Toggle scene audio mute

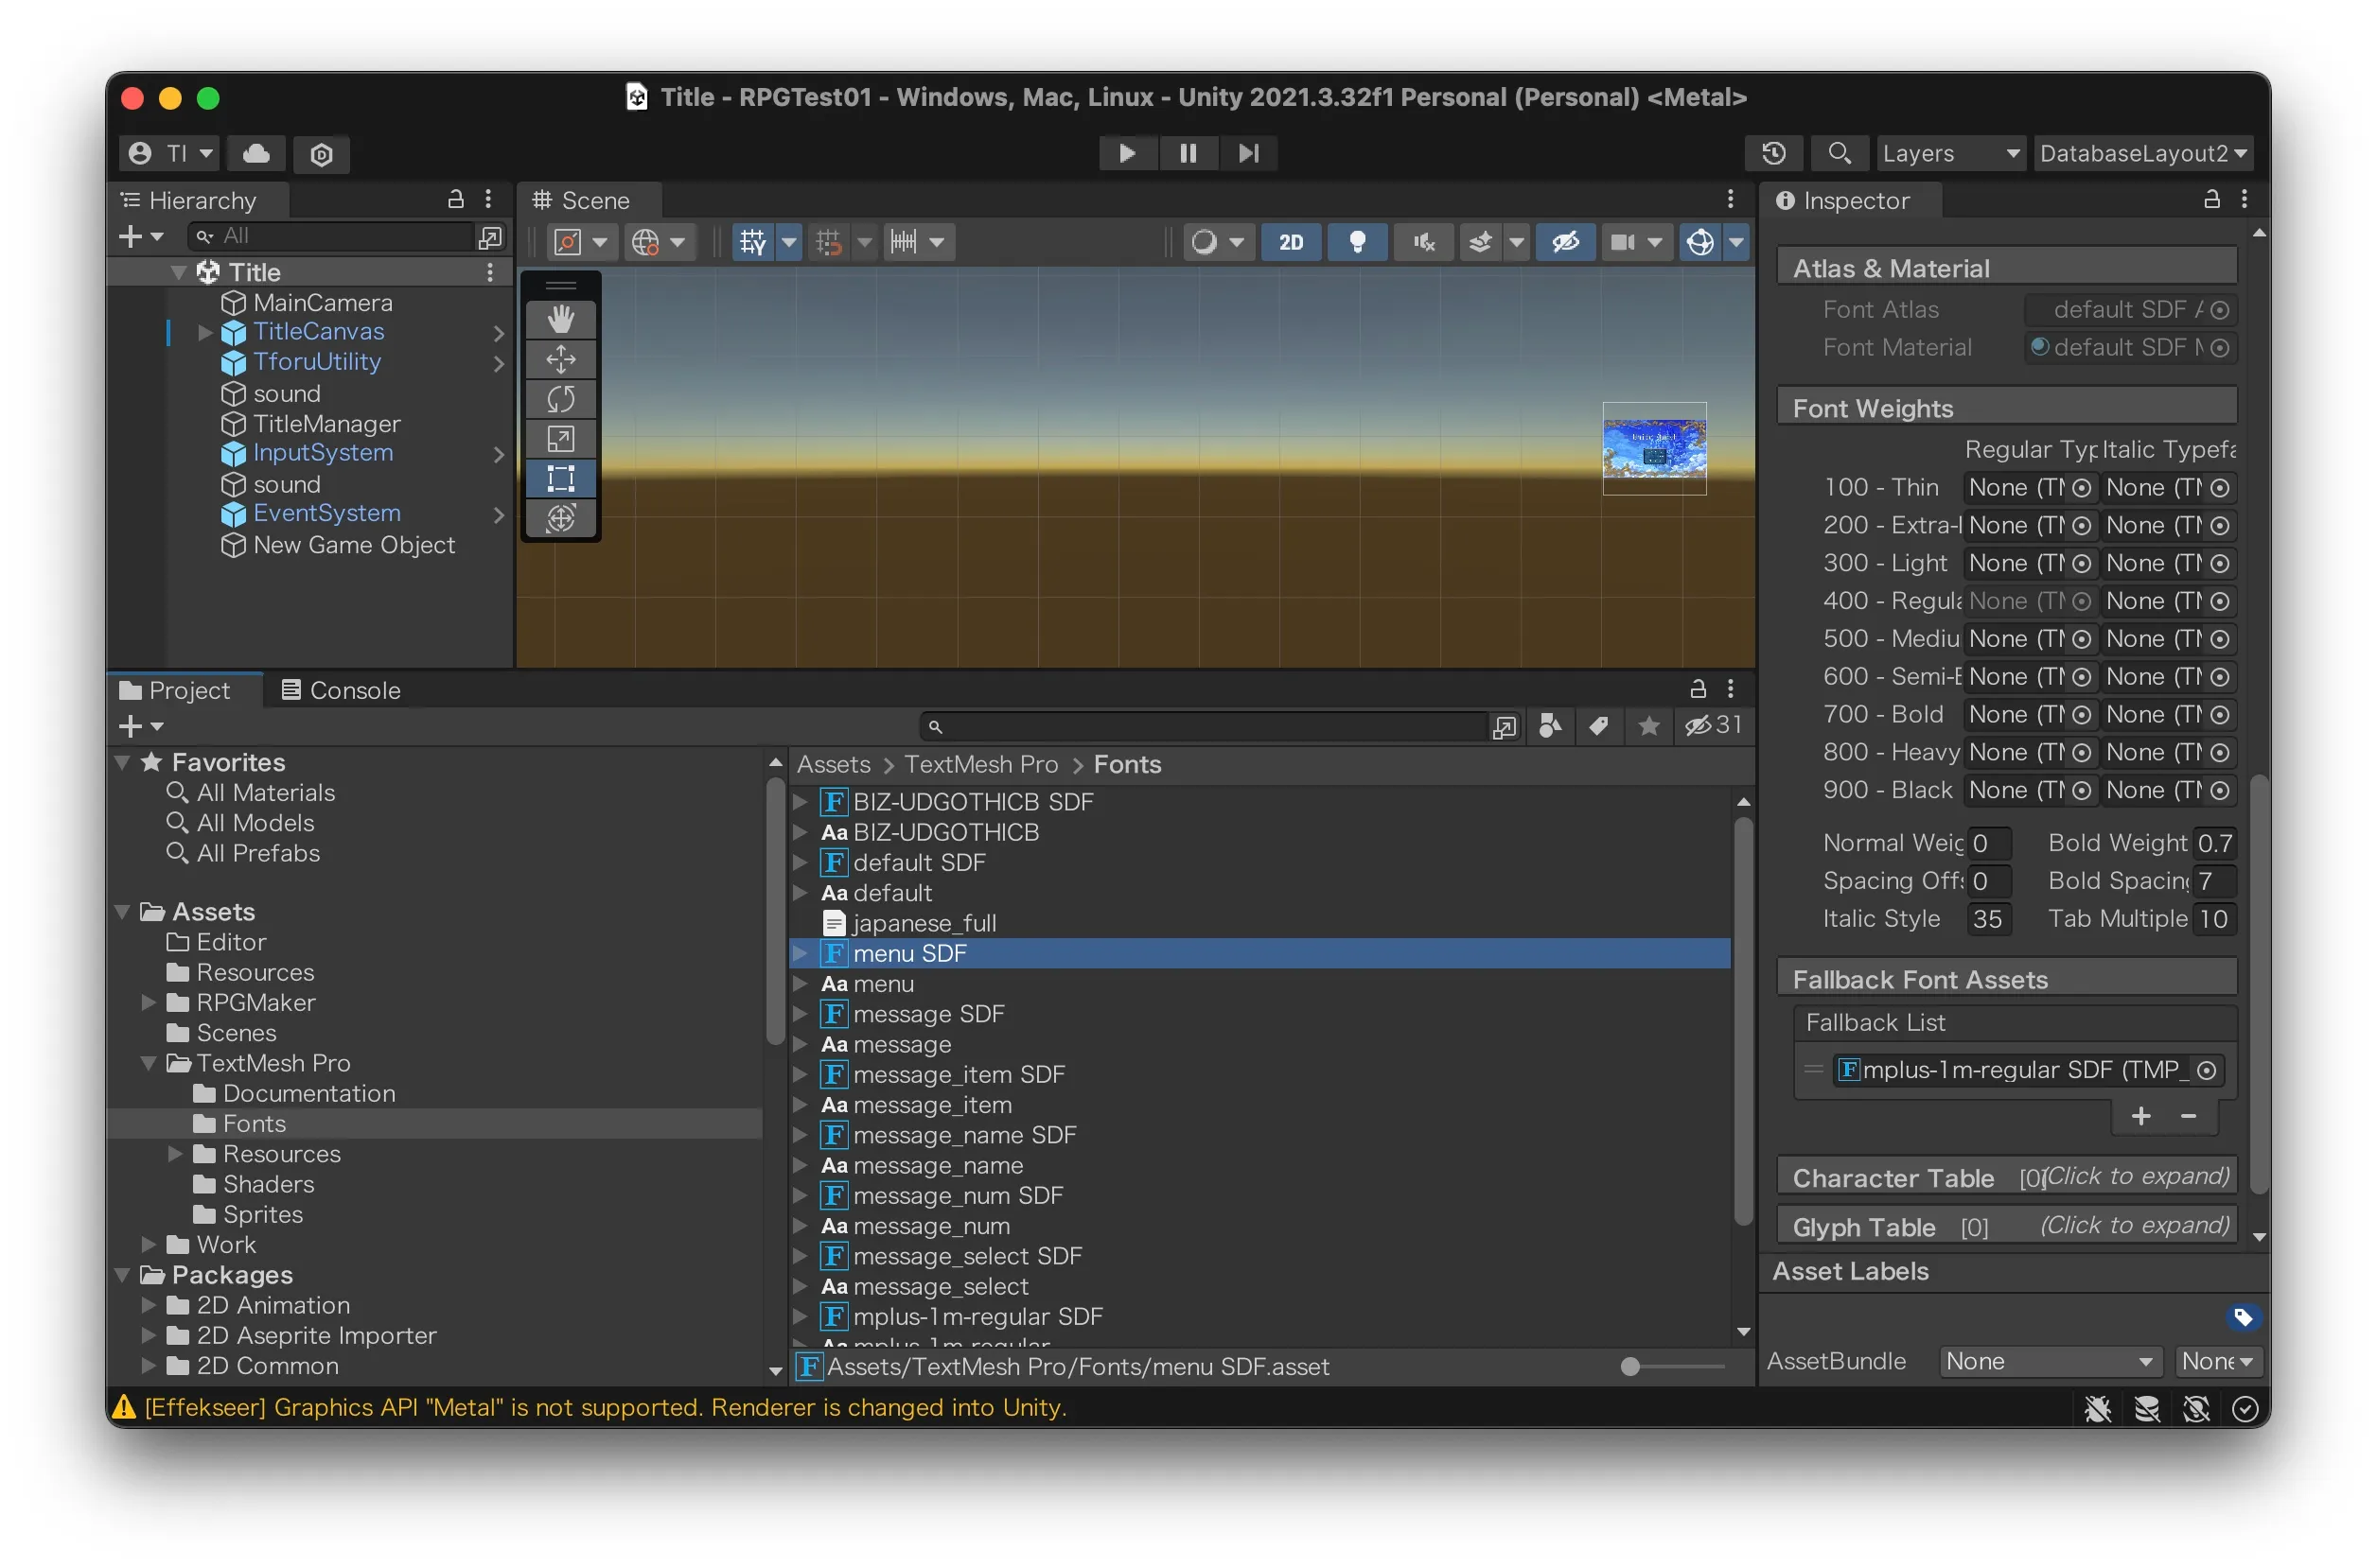[x=1422, y=242]
